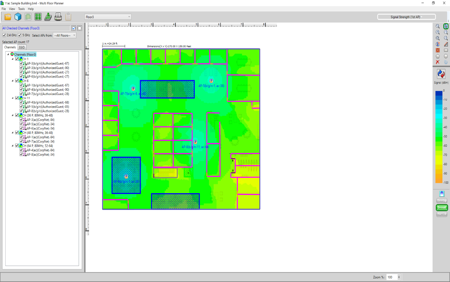Uncheck AP-3(b/g/n)(AuthorizedGuest,-67) under CH 1
450x282 pixels.
click(21, 64)
